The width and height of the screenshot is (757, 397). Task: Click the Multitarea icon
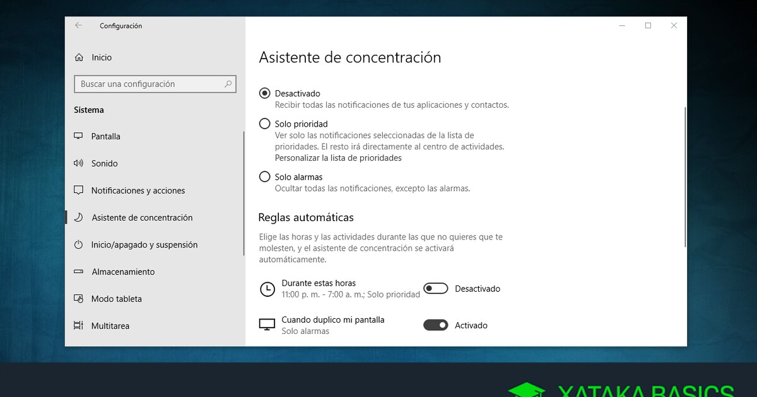79,326
